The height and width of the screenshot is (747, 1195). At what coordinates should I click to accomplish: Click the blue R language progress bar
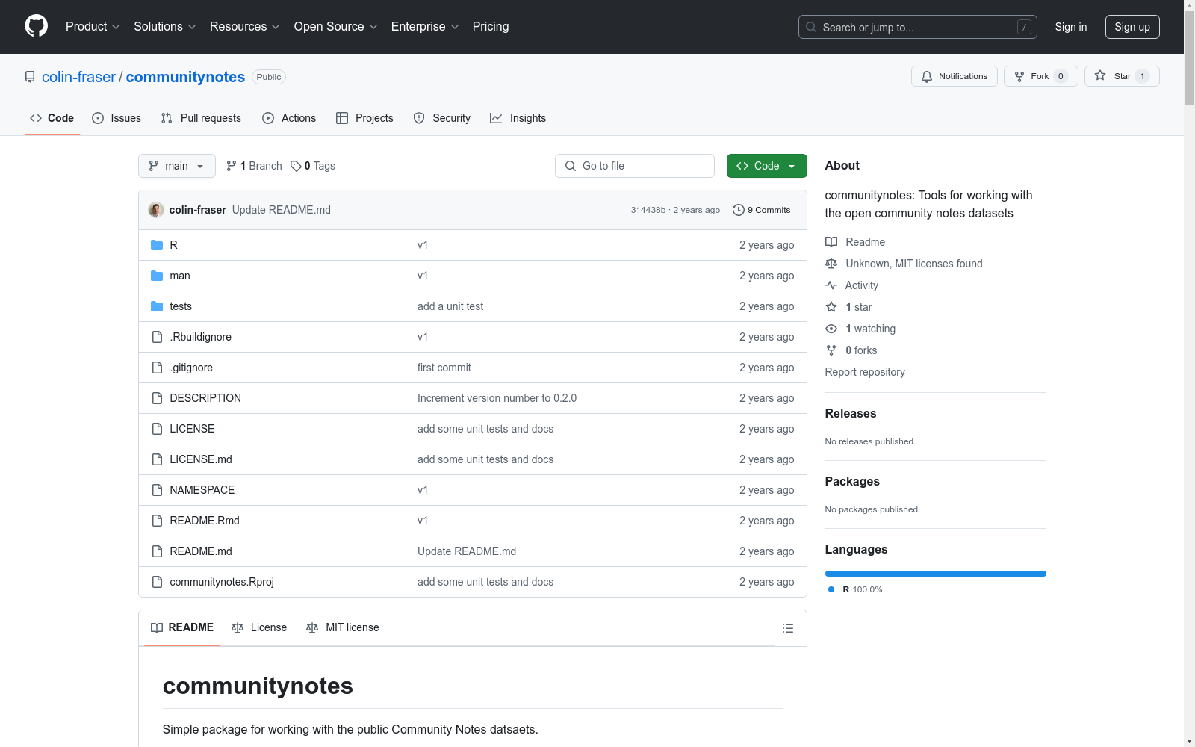[x=936, y=574]
